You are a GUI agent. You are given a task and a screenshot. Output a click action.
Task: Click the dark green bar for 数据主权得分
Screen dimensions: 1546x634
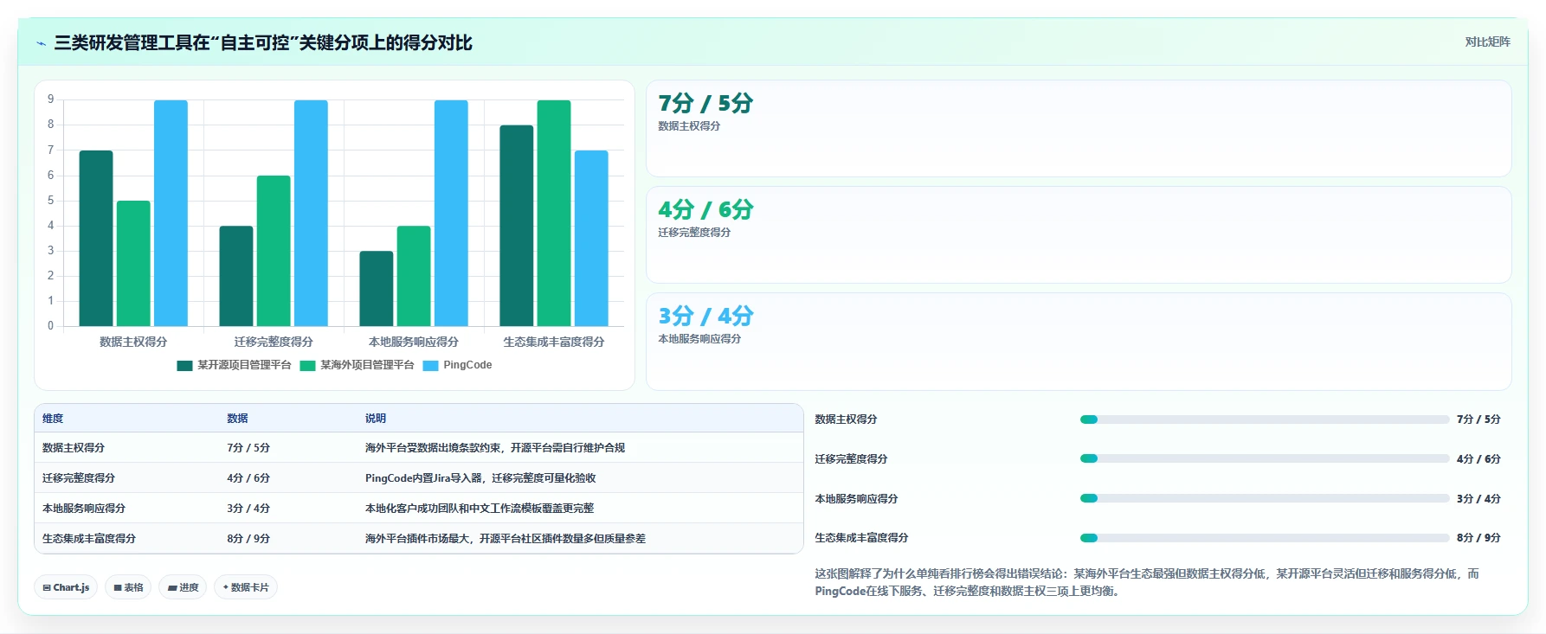(x=96, y=238)
